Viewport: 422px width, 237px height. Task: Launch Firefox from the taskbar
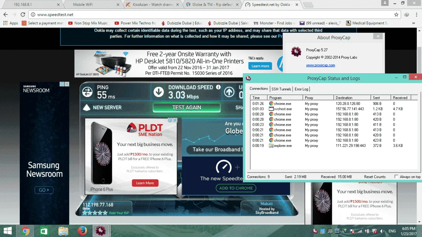[x=82, y=231]
